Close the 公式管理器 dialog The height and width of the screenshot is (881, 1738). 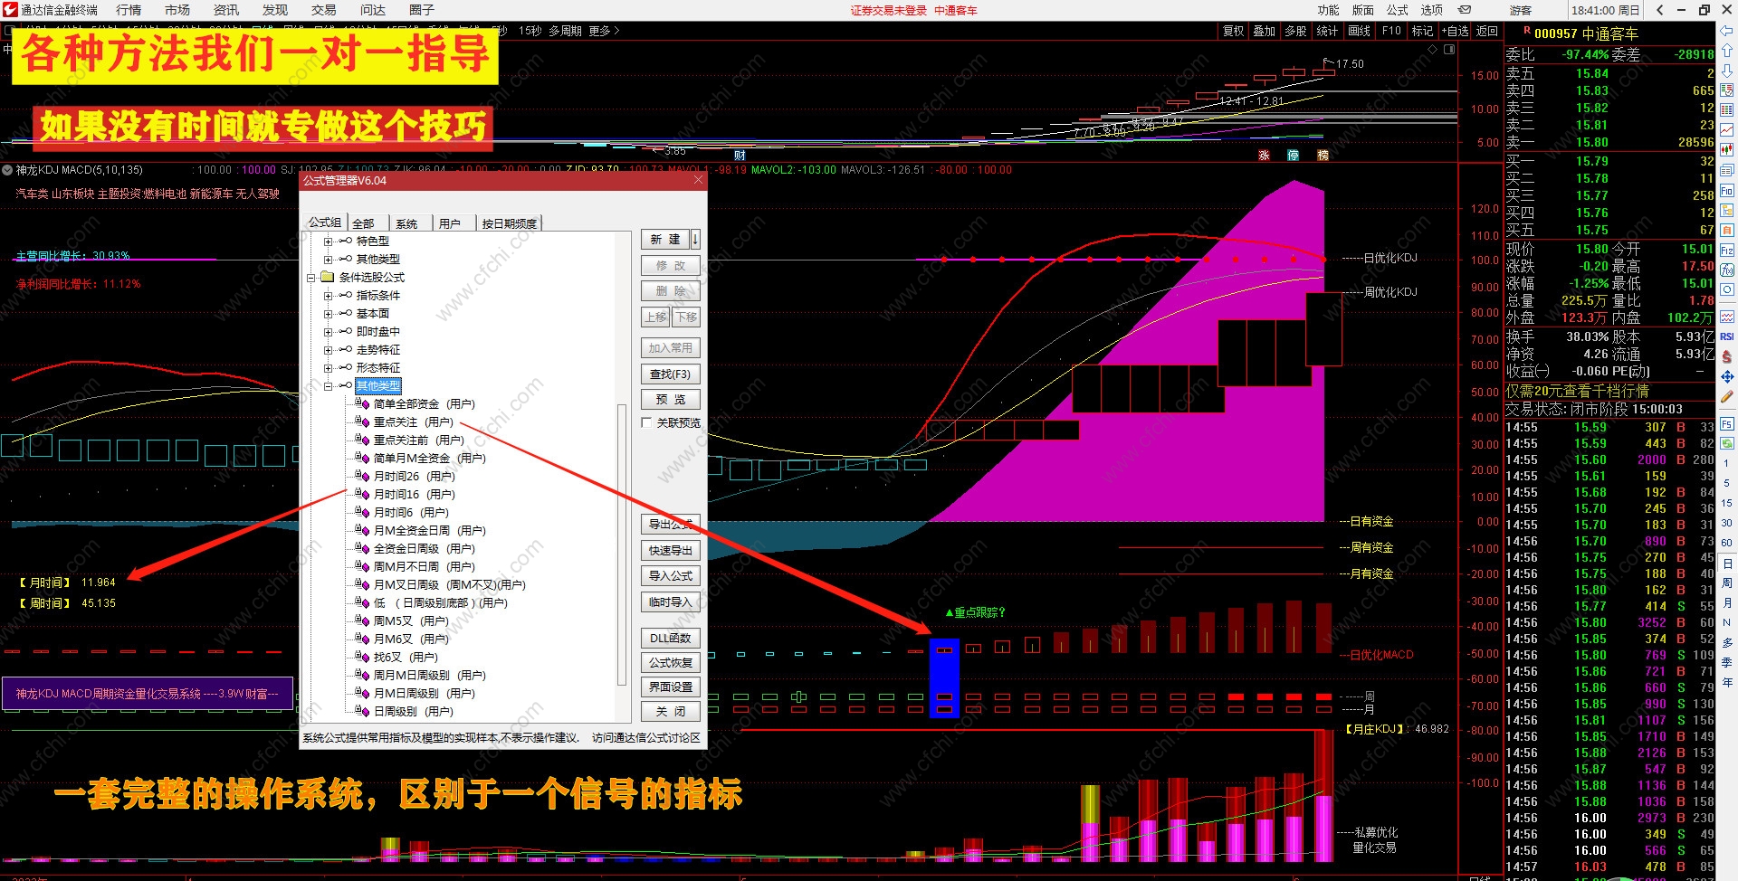tap(698, 180)
